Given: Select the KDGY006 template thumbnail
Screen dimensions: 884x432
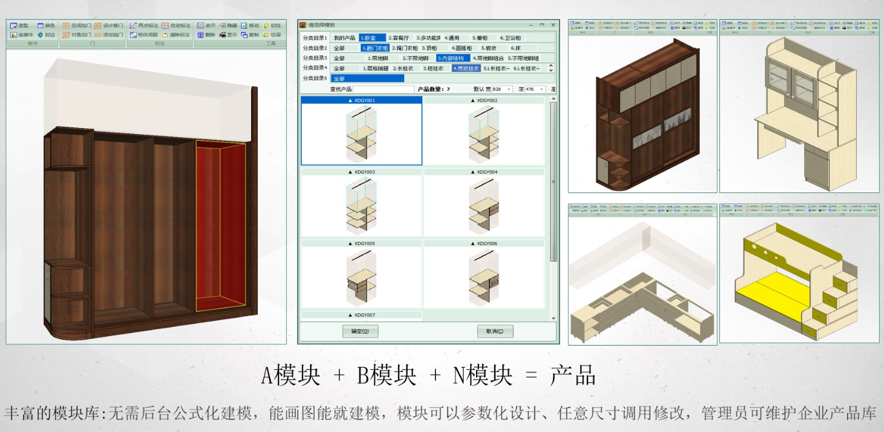Looking at the screenshot, I should [x=484, y=277].
